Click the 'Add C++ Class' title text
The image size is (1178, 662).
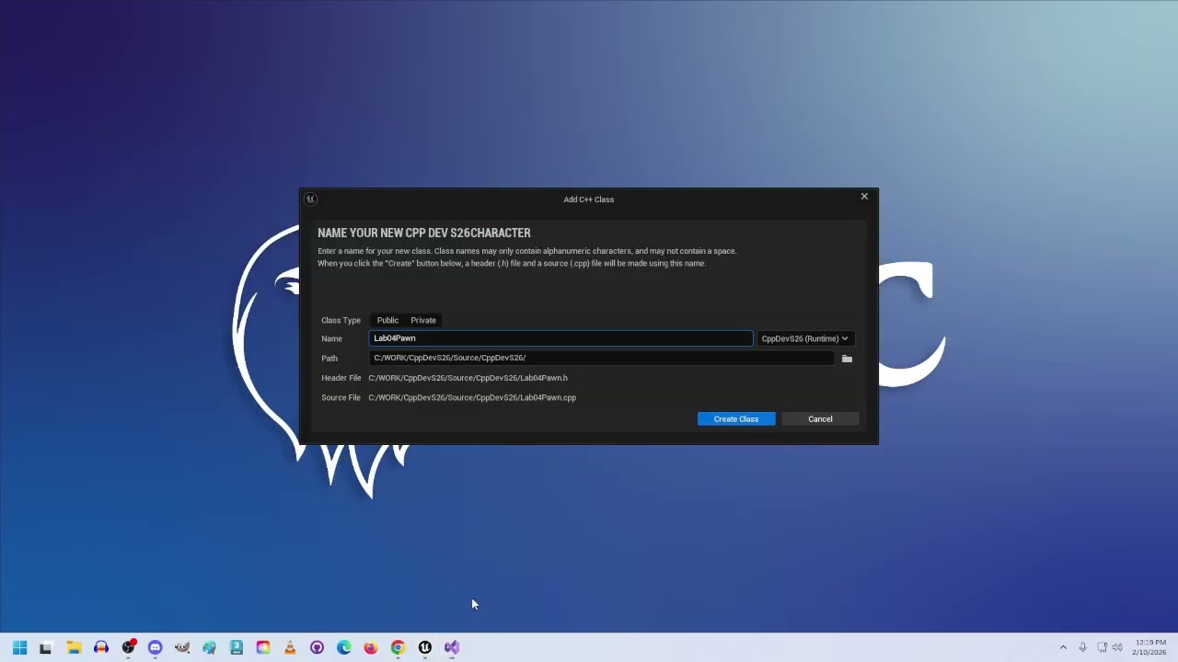click(x=589, y=199)
